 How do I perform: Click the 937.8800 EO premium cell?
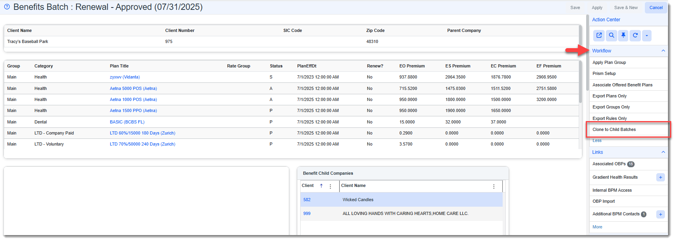click(408, 77)
